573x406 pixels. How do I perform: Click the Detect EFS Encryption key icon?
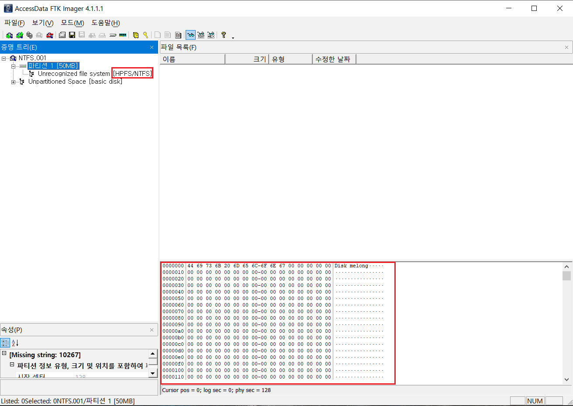pyautogui.click(x=145, y=35)
